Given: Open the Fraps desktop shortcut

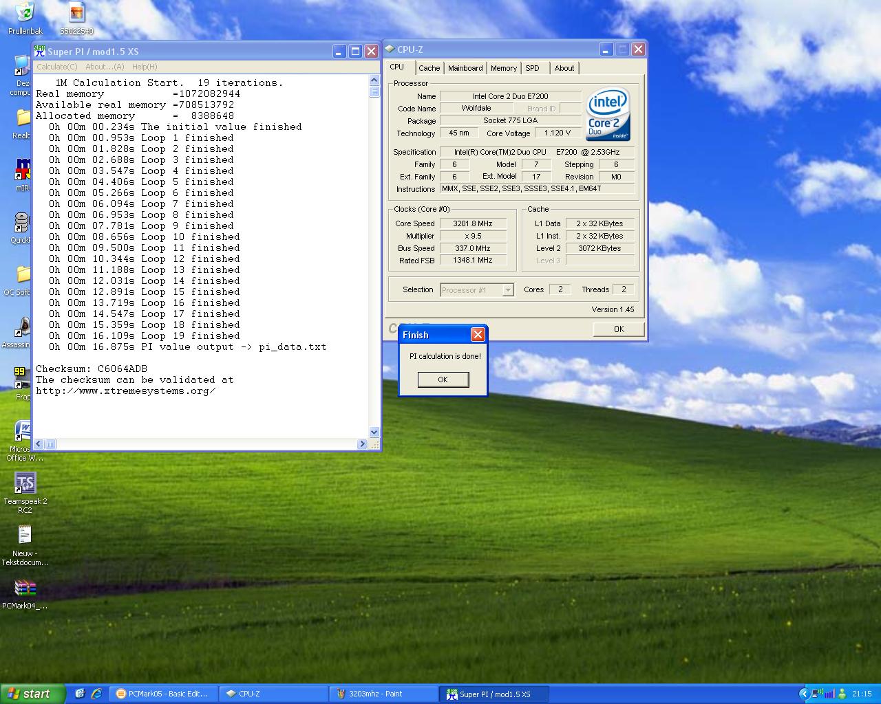Looking at the screenshot, I should 22,377.
